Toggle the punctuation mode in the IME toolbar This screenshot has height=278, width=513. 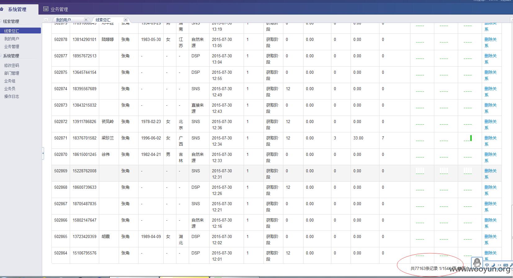pos(499,265)
